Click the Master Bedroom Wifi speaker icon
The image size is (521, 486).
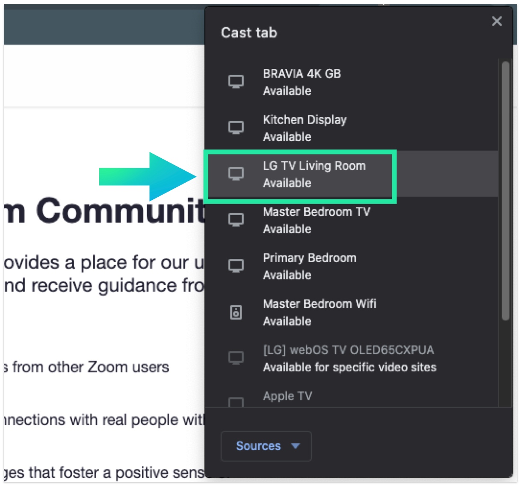[236, 312]
